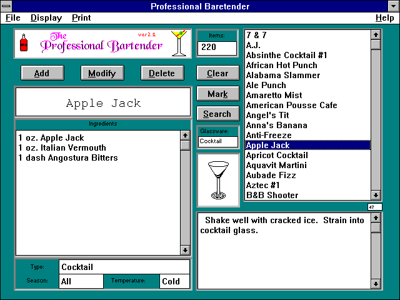400x300 pixels.
Task: Select Amaretto Mist in drink list
Action: tap(274, 95)
